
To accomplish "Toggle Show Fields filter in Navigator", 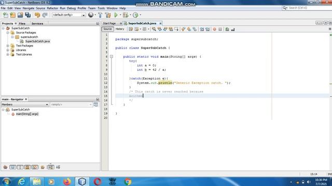I will pyautogui.click(x=12, y=167).
